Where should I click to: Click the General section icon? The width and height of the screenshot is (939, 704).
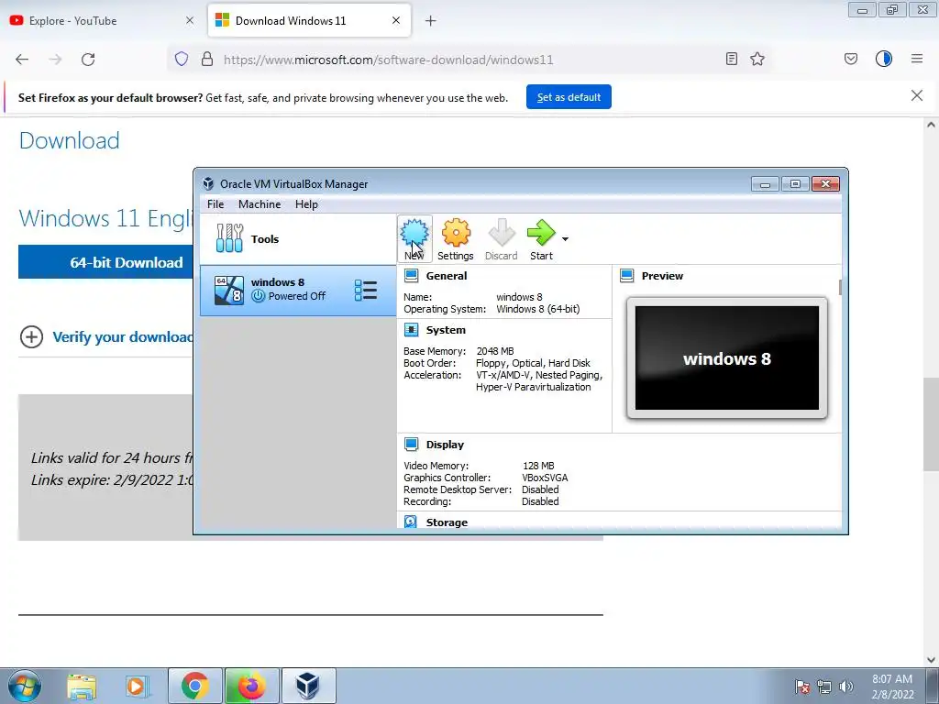[x=412, y=276]
